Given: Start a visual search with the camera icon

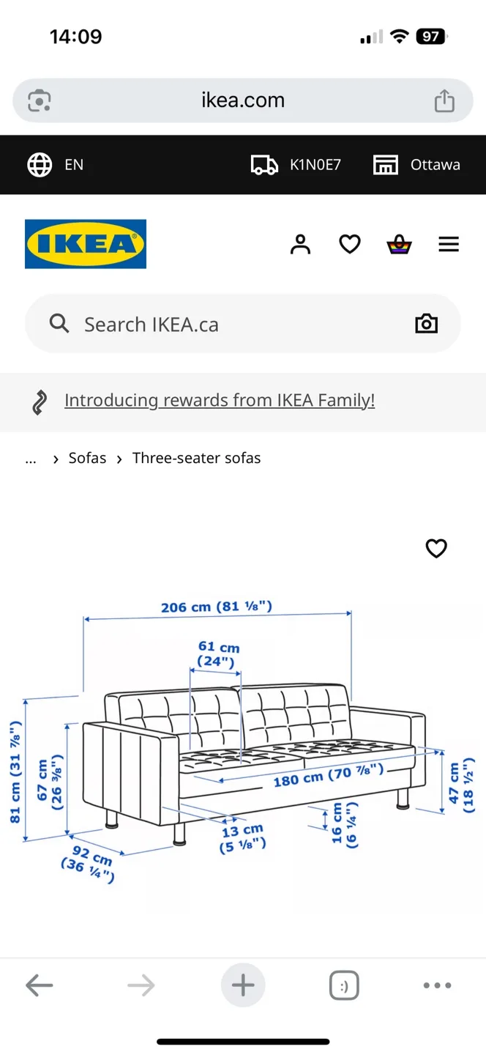Looking at the screenshot, I should (x=427, y=323).
